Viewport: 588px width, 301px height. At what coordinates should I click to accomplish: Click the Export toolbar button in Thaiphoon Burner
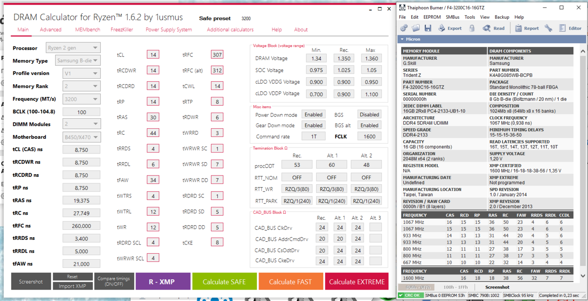[x=450, y=28]
